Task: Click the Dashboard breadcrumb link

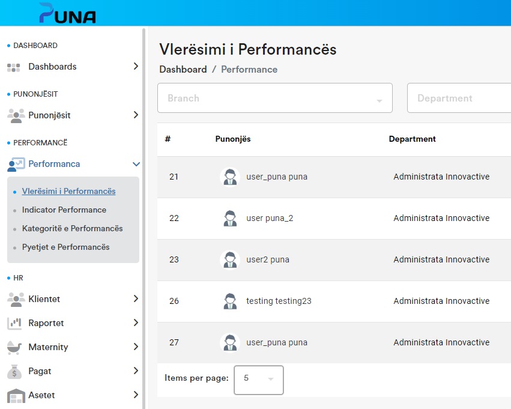Action: [183, 70]
